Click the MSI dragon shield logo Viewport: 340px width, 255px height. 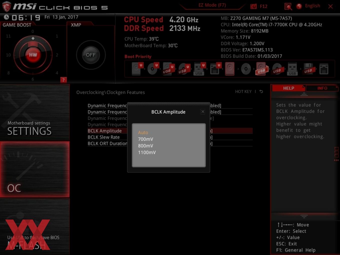pos(6,6)
